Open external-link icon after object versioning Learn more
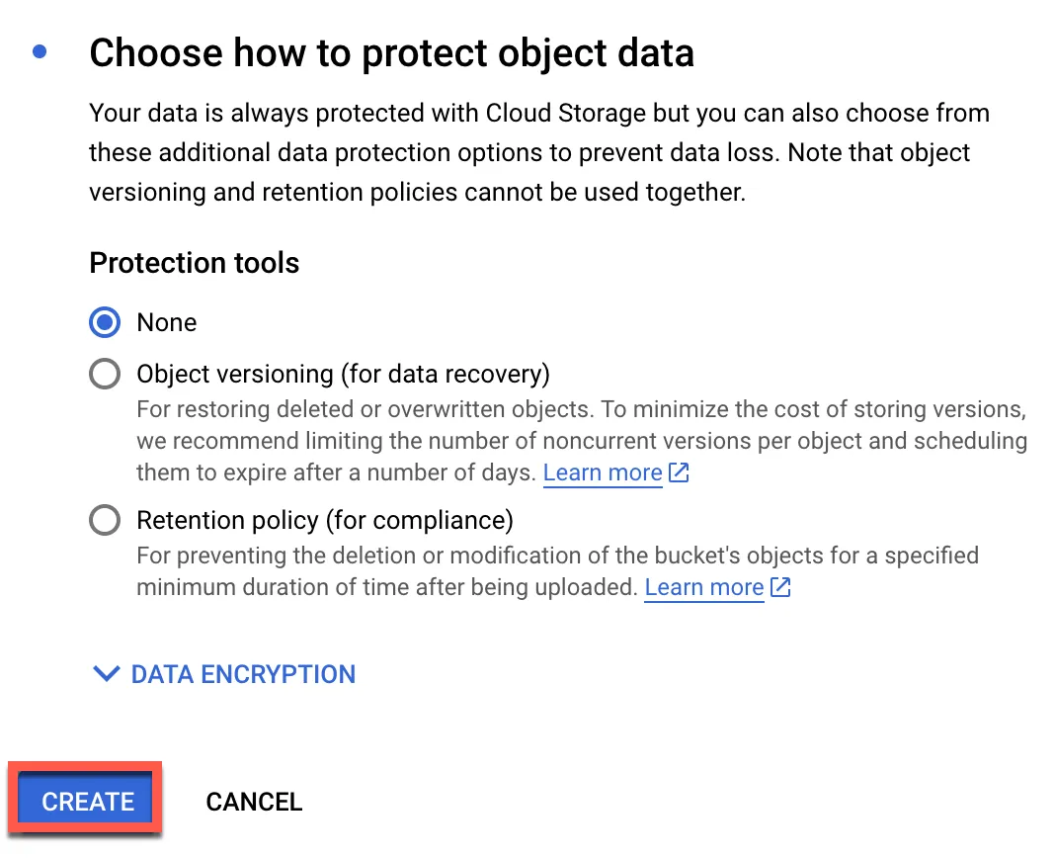 coord(679,472)
